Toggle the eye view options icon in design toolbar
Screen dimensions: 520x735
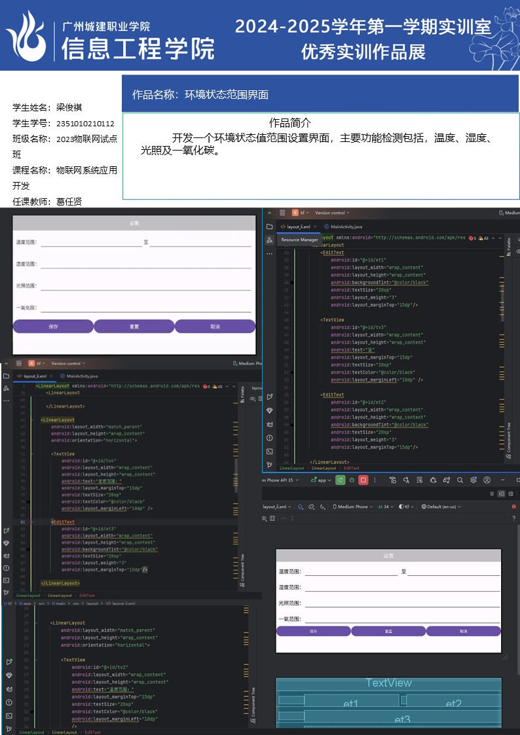pos(264,518)
